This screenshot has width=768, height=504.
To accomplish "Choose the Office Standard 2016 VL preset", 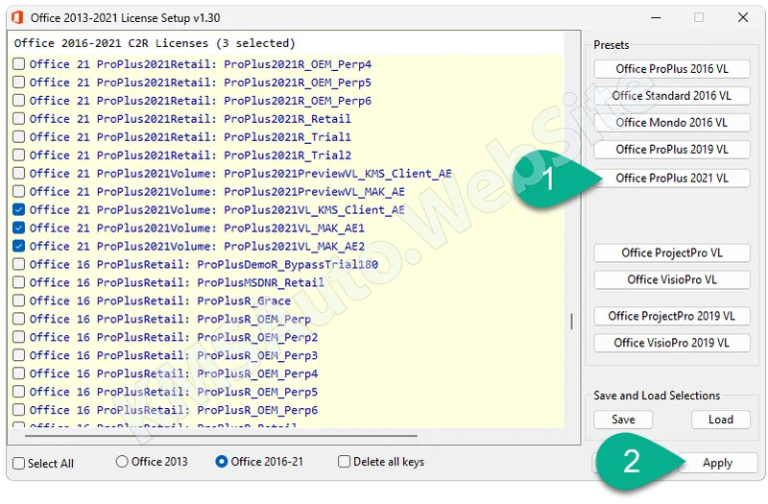I will click(x=671, y=96).
